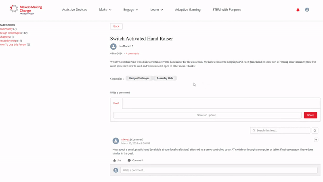Screen dimensions: 323x182
Task: Click the red Share button
Action: point(310,115)
